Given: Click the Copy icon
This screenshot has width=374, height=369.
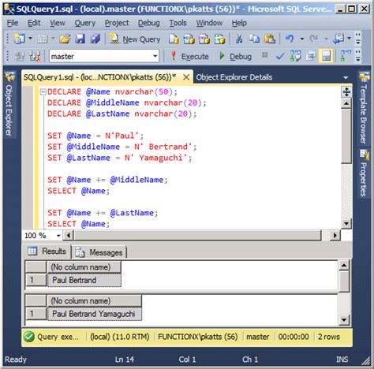Looking at the screenshot, I should 254,39.
